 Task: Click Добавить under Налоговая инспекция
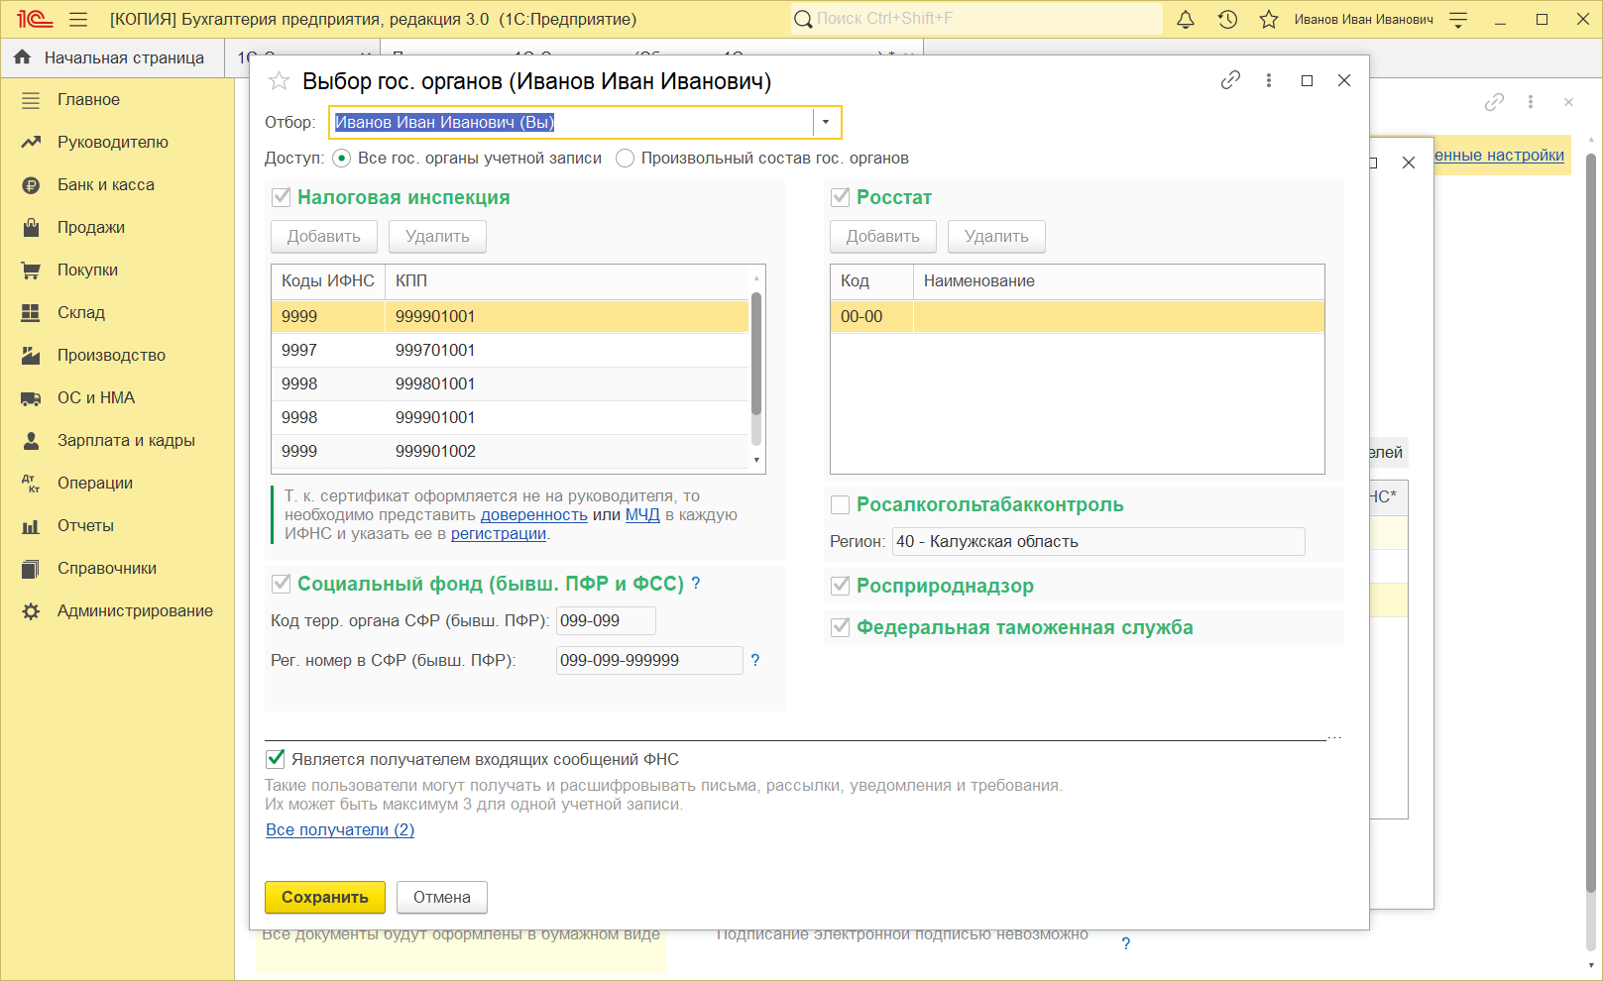(324, 237)
